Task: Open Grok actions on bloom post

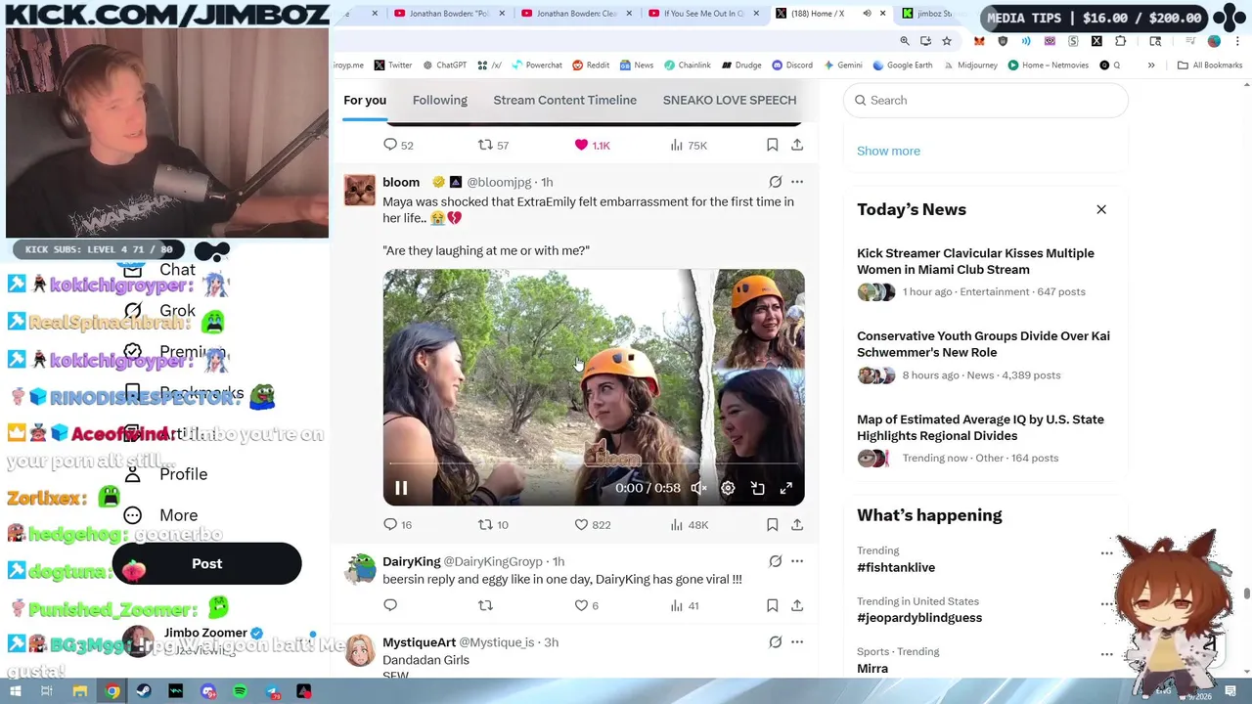Action: pos(775,182)
